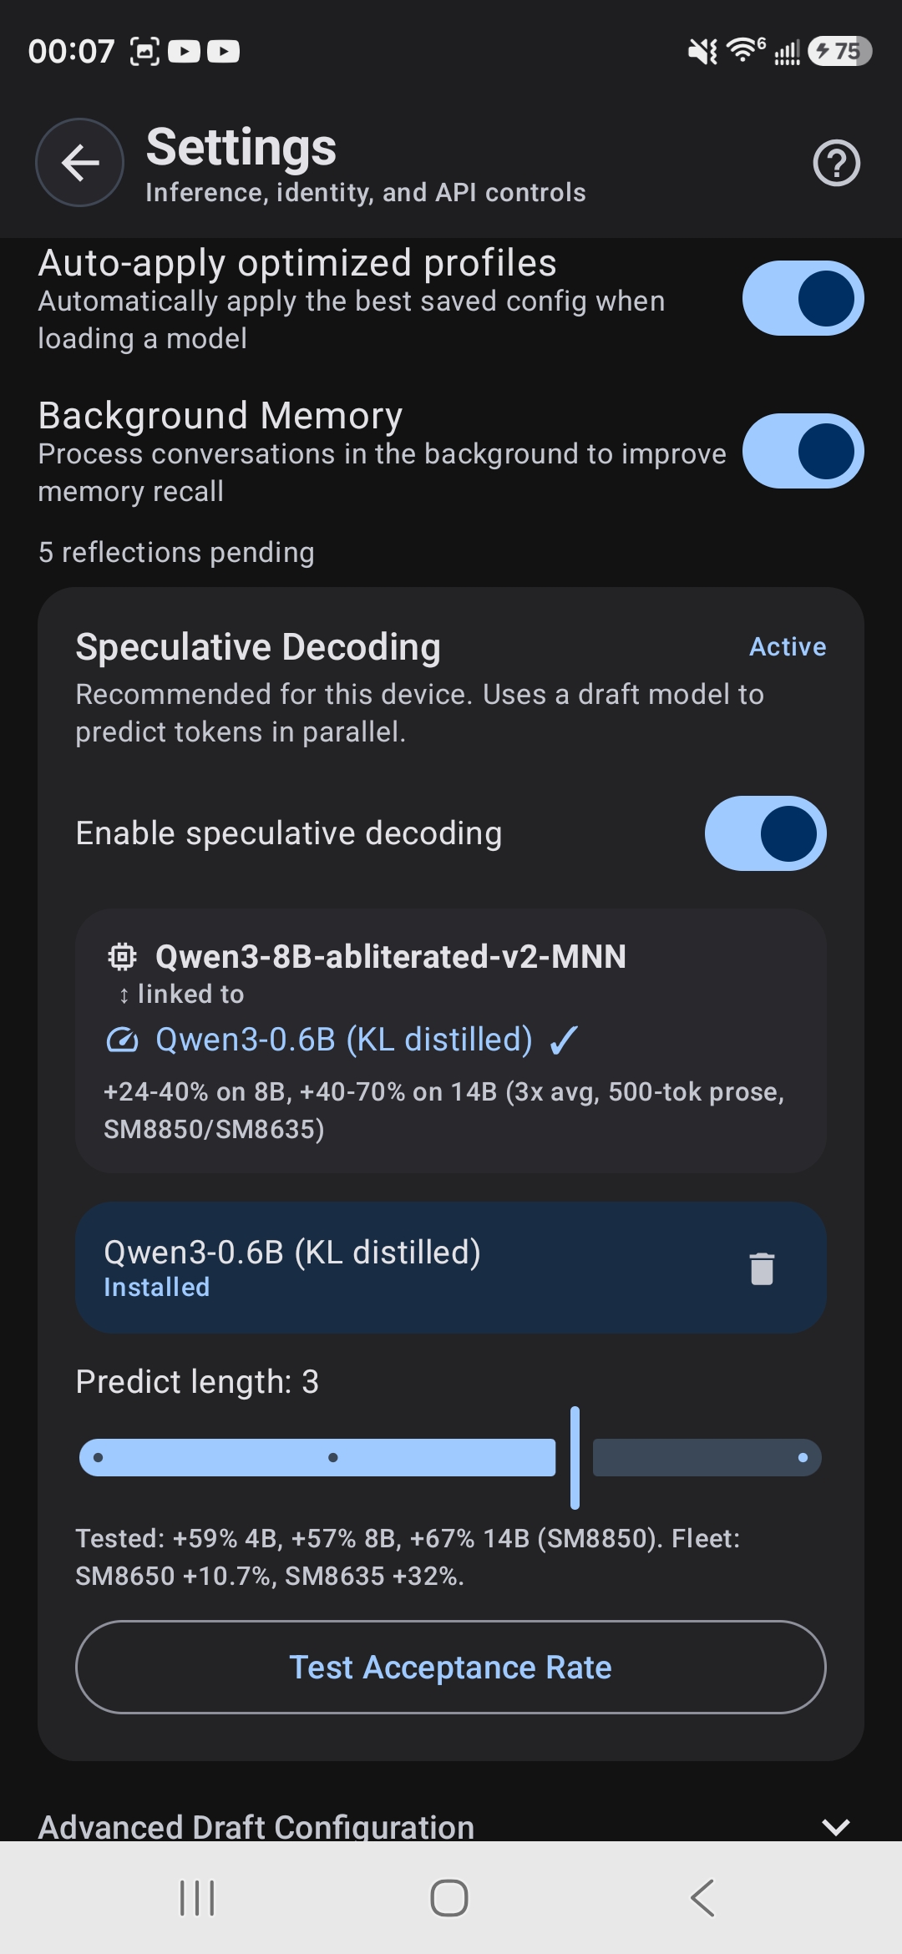
Task: Select the installed Qwen3-0.6B (KL distilled) card
Action: point(376,1268)
